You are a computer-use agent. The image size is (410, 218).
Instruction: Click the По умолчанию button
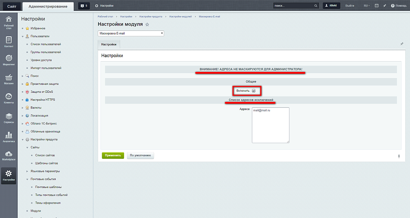point(140,156)
